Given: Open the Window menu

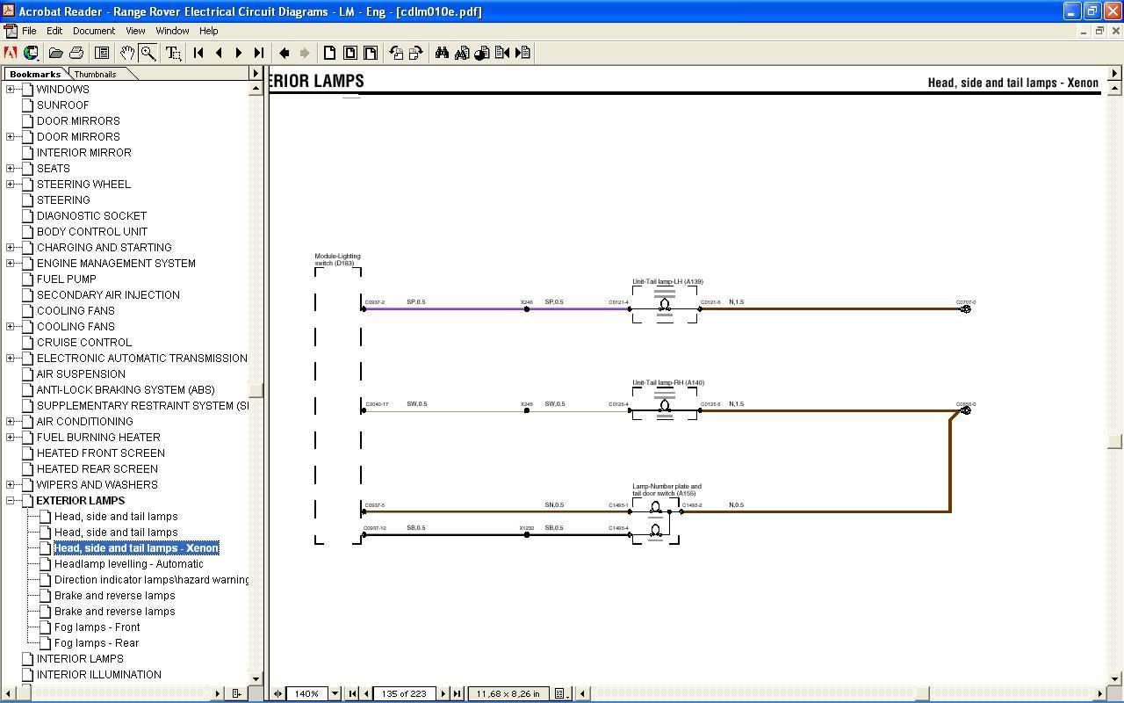Looking at the screenshot, I should coord(172,31).
